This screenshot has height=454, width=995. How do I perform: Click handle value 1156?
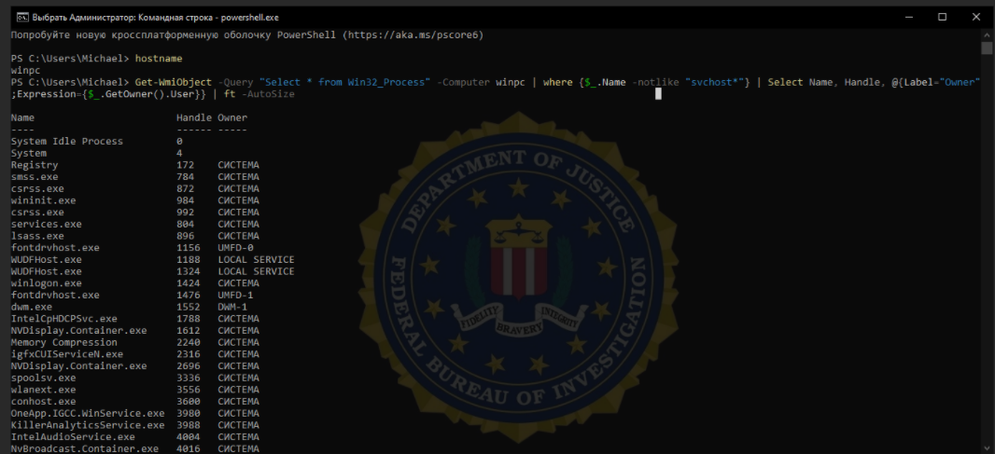click(189, 248)
